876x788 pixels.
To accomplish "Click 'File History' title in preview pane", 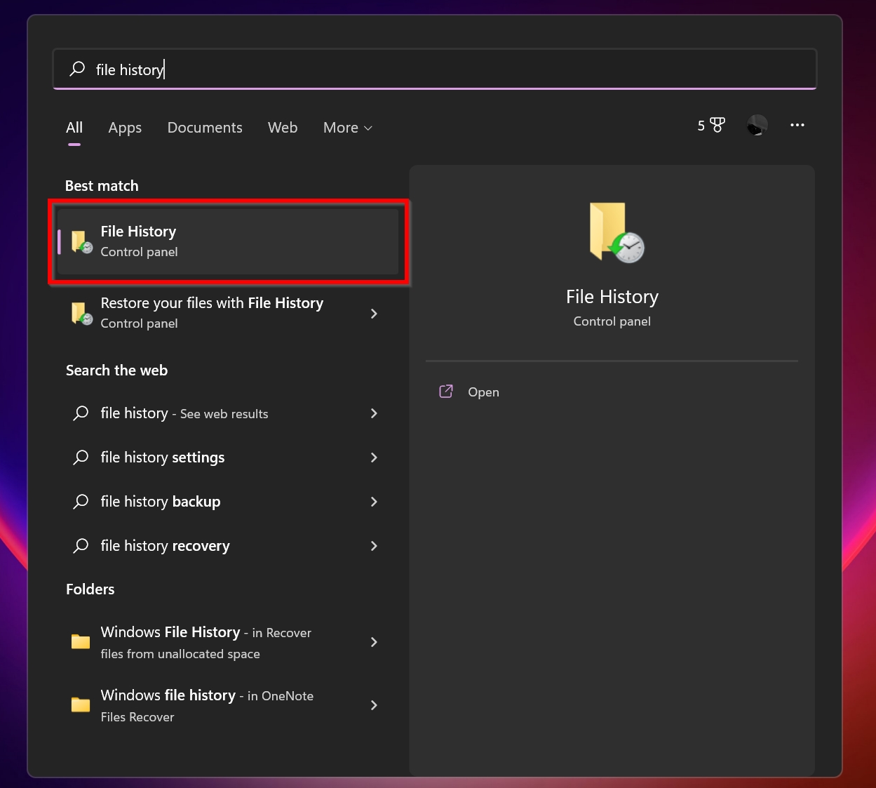I will point(612,297).
